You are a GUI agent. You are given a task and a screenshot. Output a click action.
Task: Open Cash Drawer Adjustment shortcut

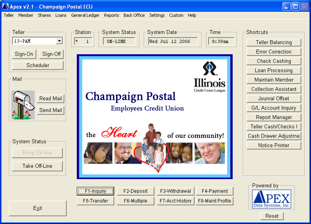[x=274, y=136]
